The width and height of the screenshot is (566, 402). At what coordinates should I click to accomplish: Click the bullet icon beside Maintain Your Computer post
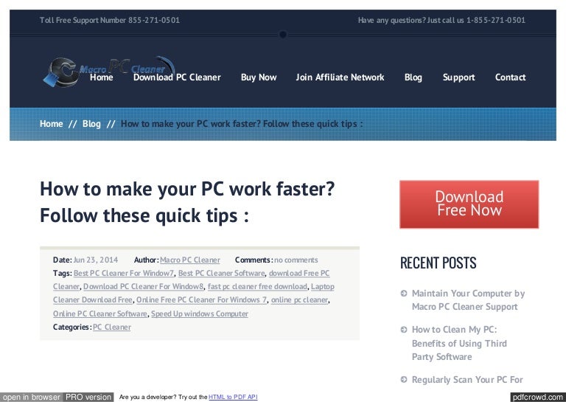click(403, 294)
